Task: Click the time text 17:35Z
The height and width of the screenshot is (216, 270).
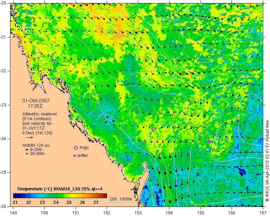Action: [35, 106]
